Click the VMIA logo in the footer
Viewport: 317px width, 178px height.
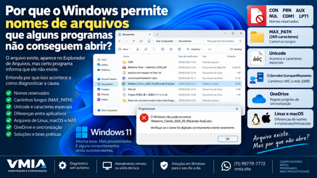point(27,166)
